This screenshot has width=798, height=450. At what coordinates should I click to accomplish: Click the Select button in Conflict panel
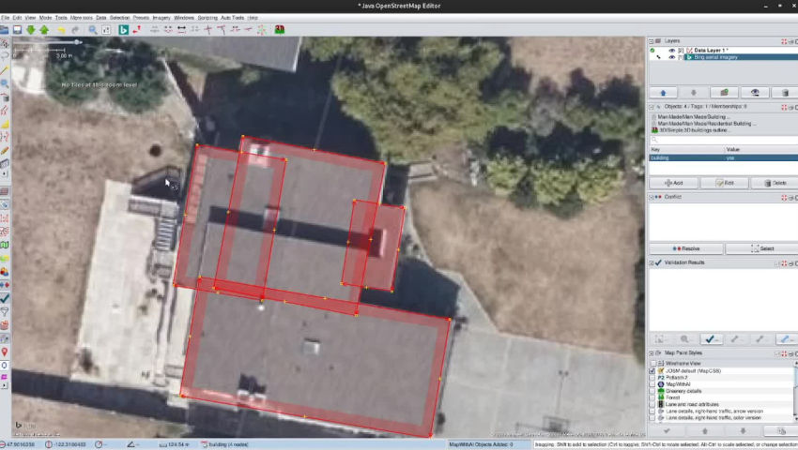click(x=762, y=249)
